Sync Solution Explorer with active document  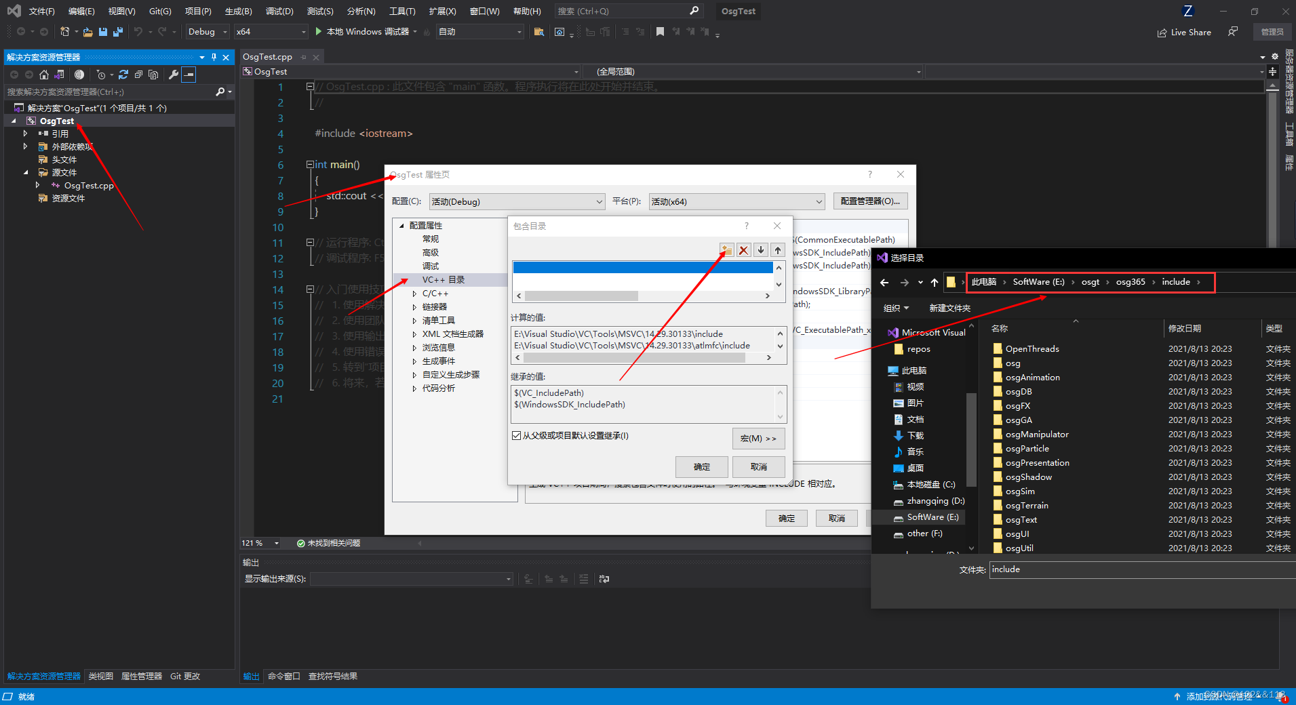[x=60, y=75]
